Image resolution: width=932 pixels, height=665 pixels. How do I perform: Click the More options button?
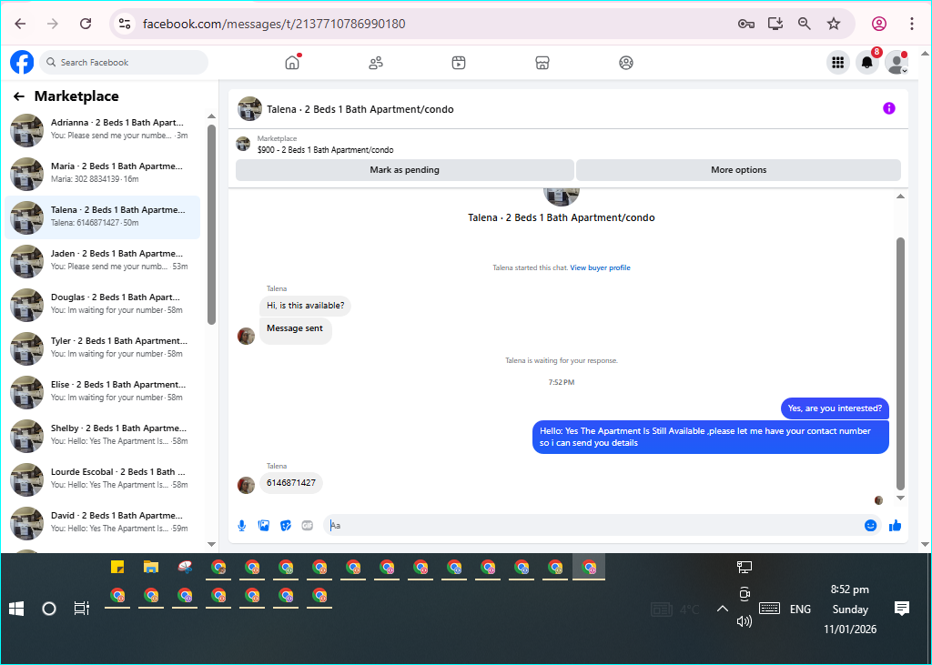pyautogui.click(x=738, y=170)
